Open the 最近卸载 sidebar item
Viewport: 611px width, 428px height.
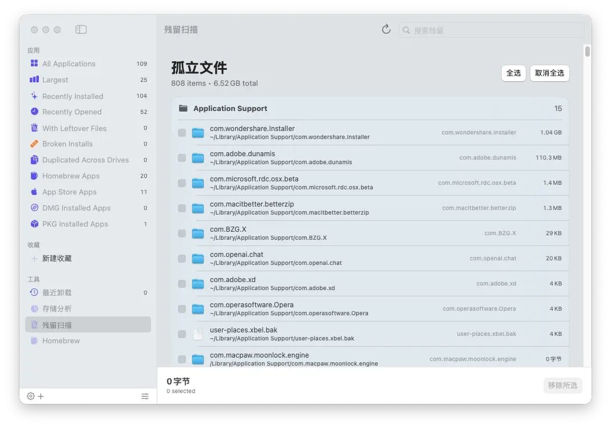(88, 293)
